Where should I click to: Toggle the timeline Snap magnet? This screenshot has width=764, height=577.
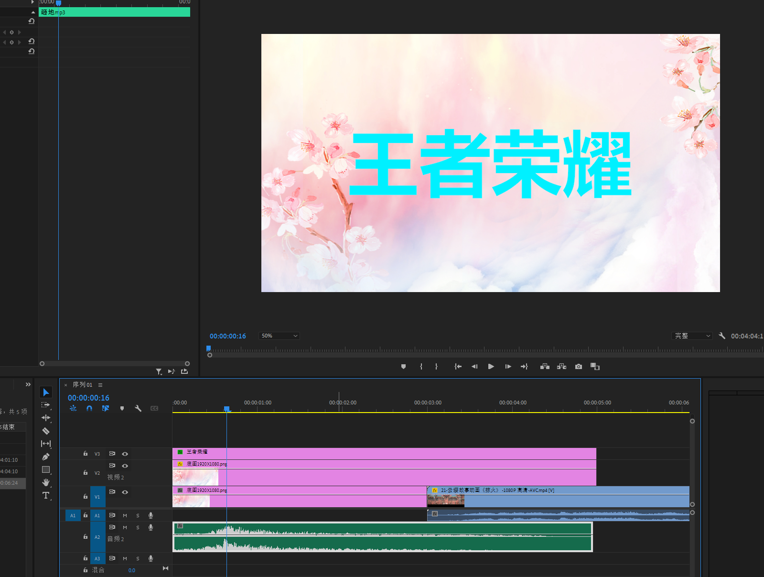pos(89,408)
